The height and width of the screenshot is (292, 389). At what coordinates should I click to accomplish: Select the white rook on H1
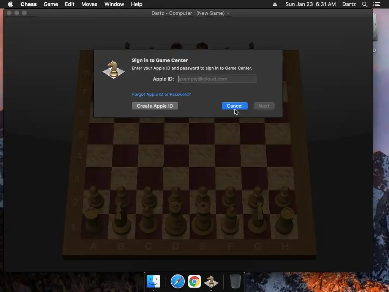285,221
